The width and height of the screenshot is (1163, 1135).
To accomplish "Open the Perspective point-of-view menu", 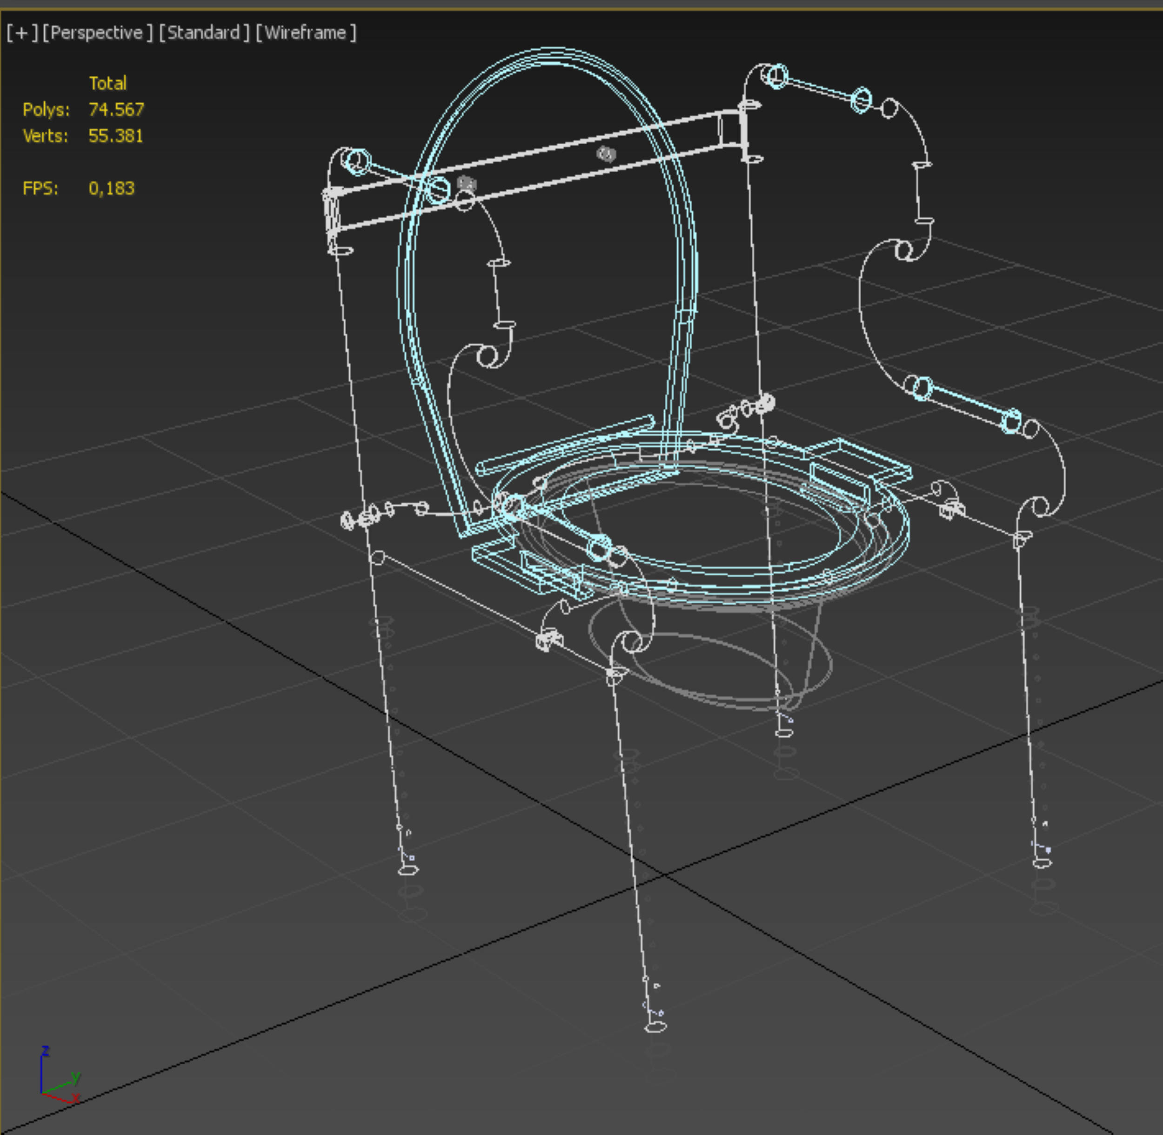I will [x=97, y=32].
